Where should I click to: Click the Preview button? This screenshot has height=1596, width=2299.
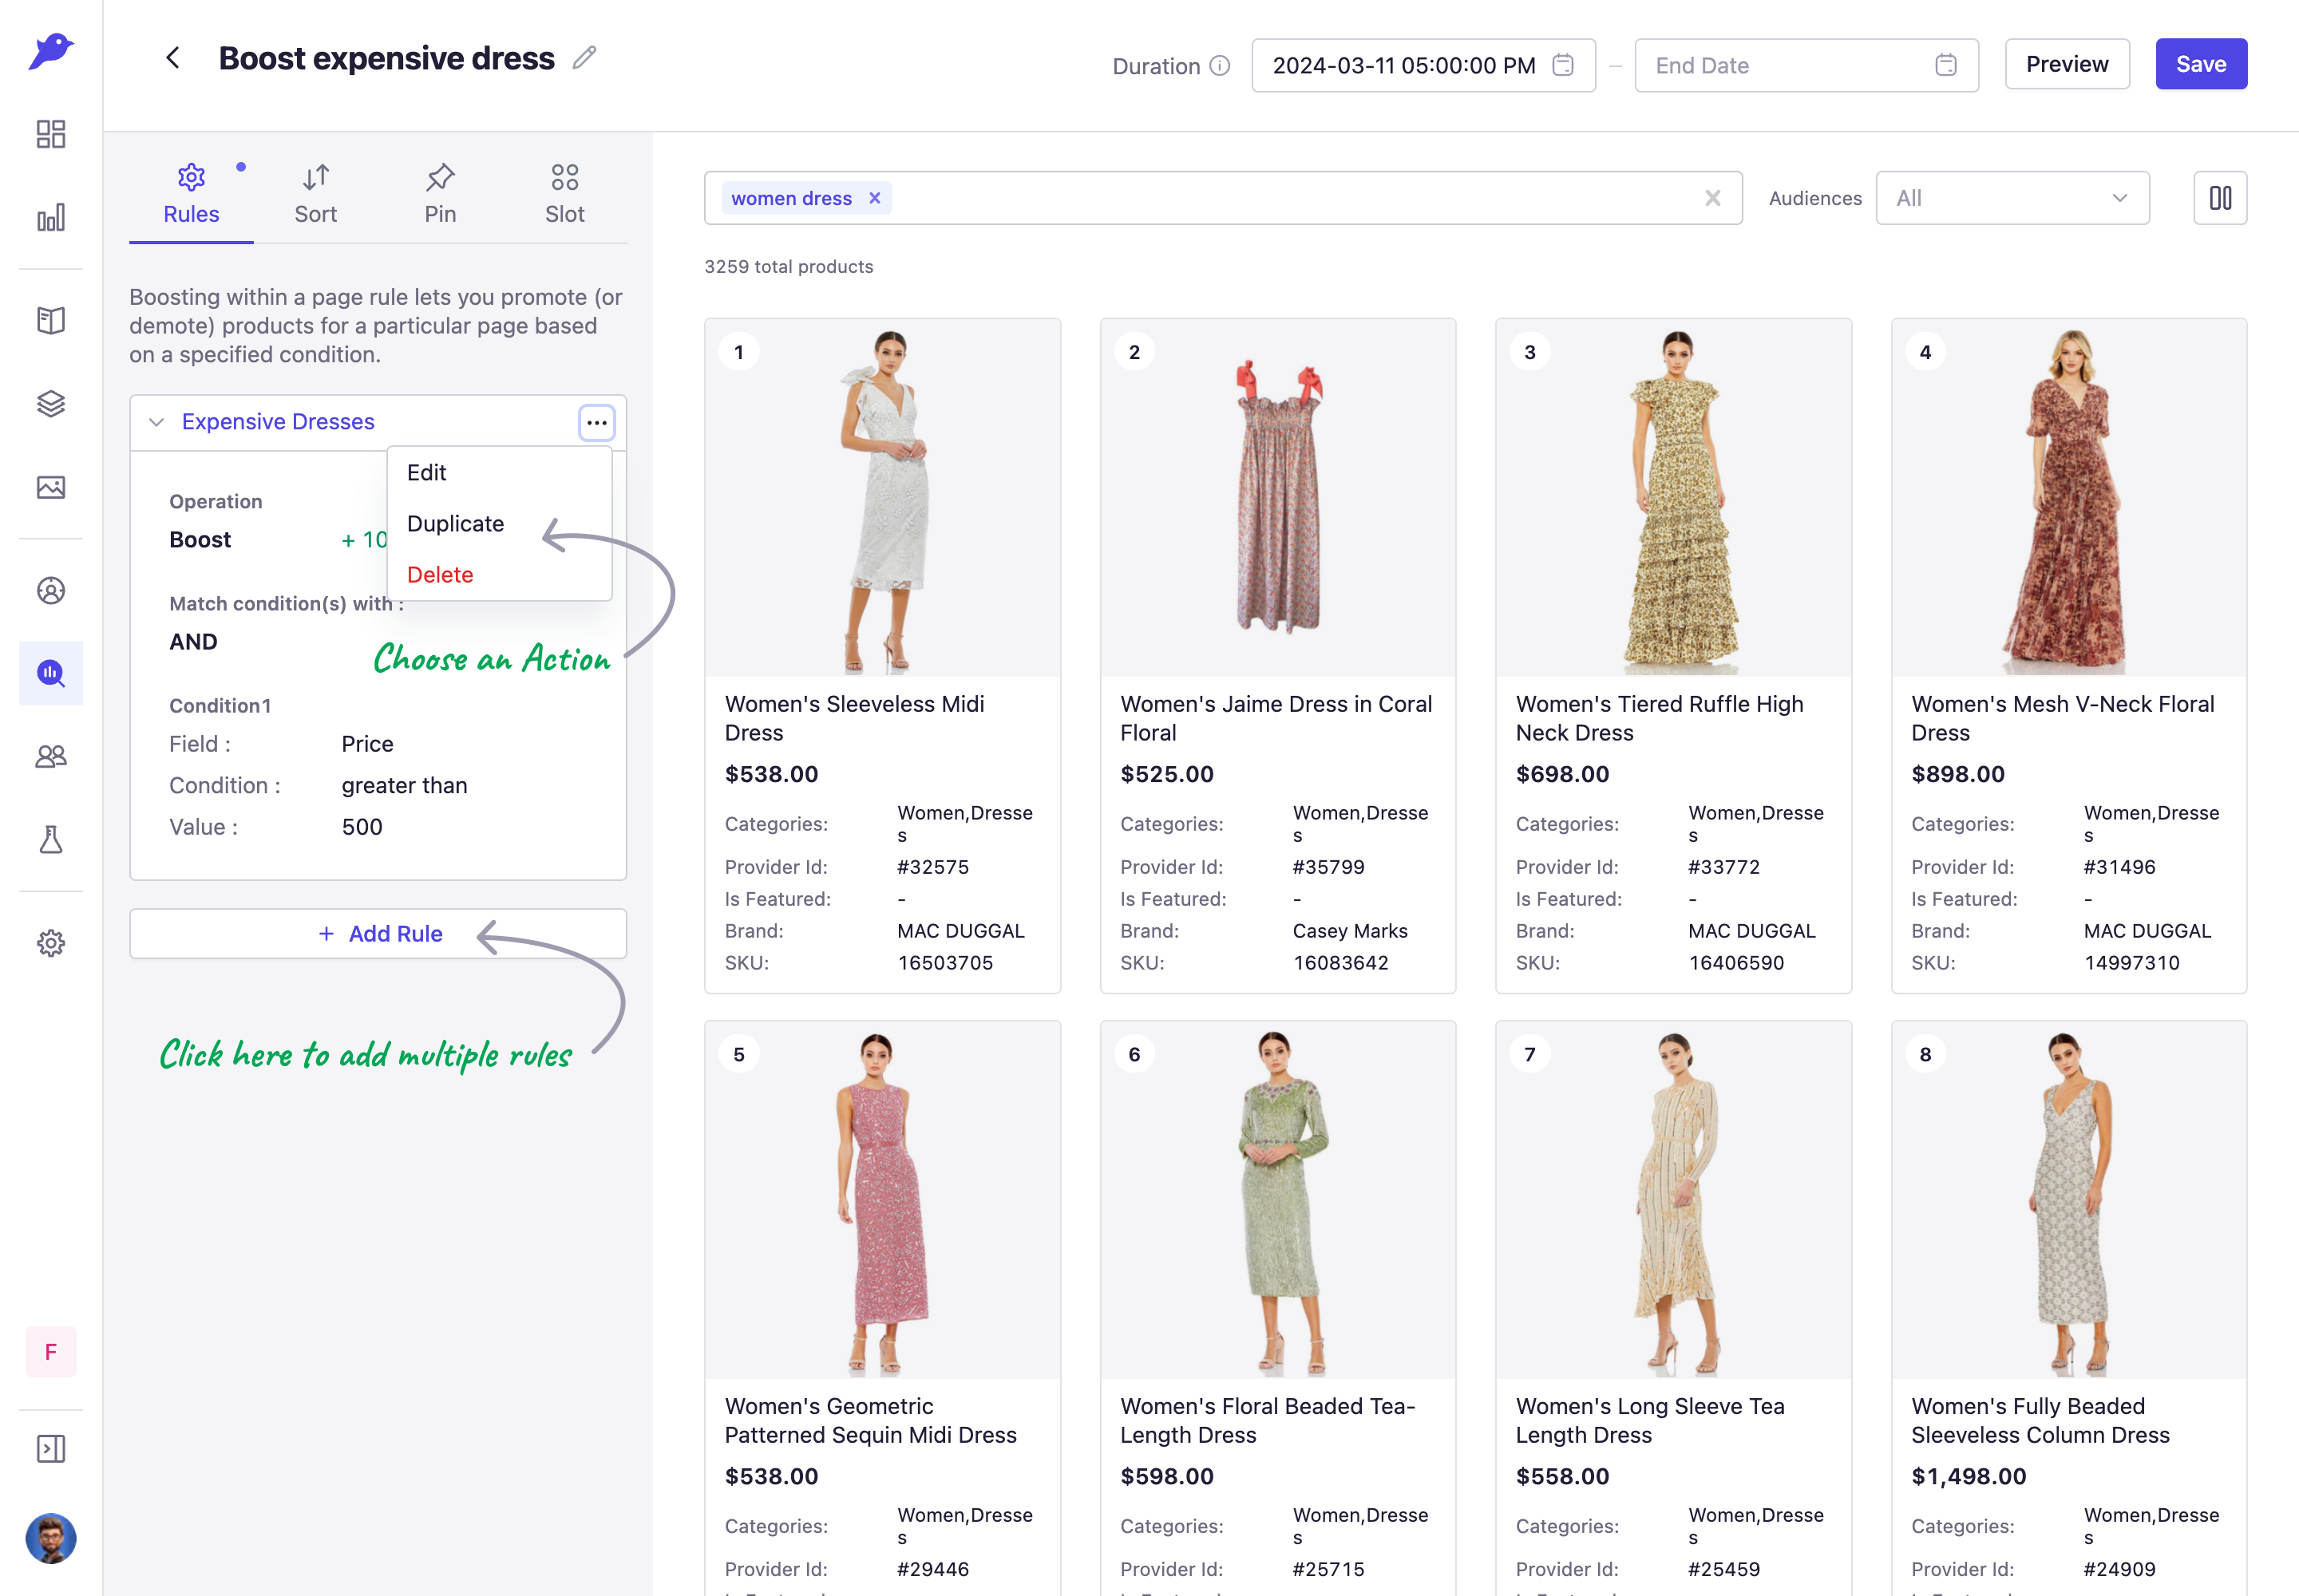click(2067, 64)
